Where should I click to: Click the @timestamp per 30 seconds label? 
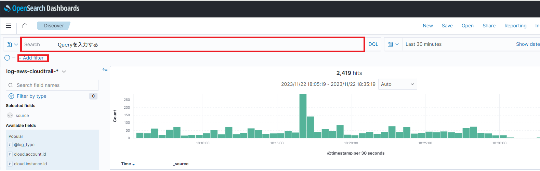(x=356, y=153)
